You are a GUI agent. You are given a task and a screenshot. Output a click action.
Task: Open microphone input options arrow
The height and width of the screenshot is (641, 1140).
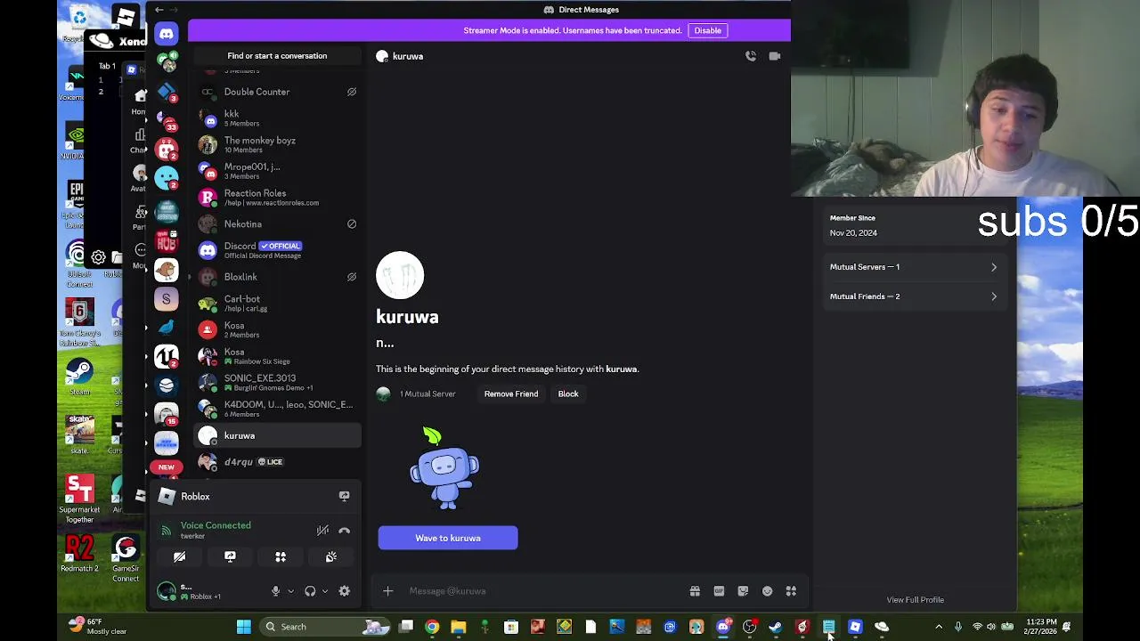290,591
